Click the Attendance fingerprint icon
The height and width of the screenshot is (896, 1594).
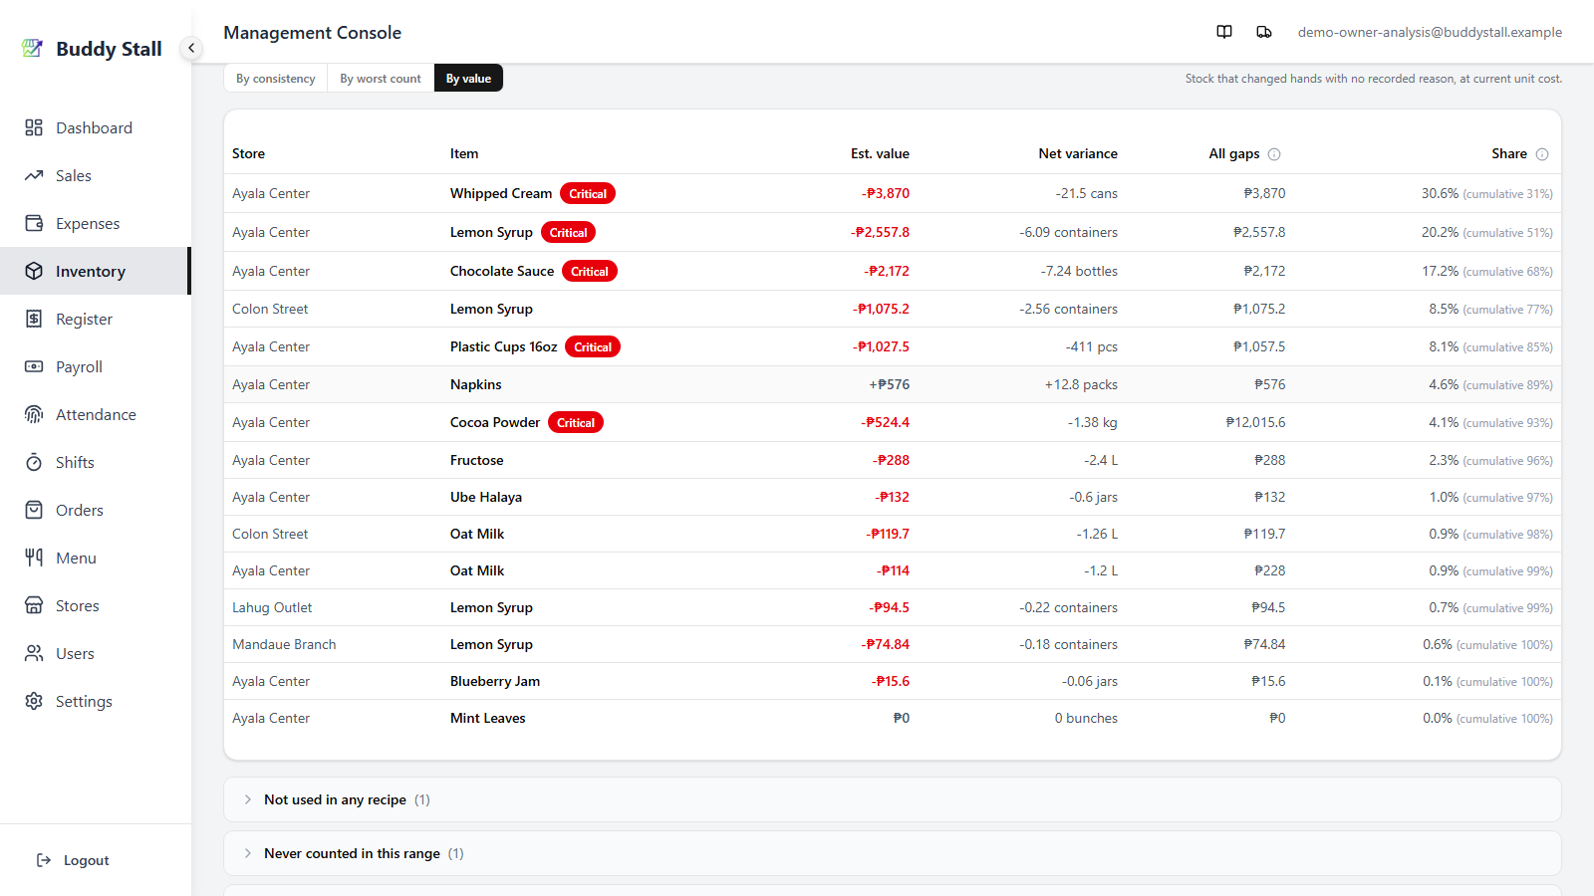[x=34, y=414]
